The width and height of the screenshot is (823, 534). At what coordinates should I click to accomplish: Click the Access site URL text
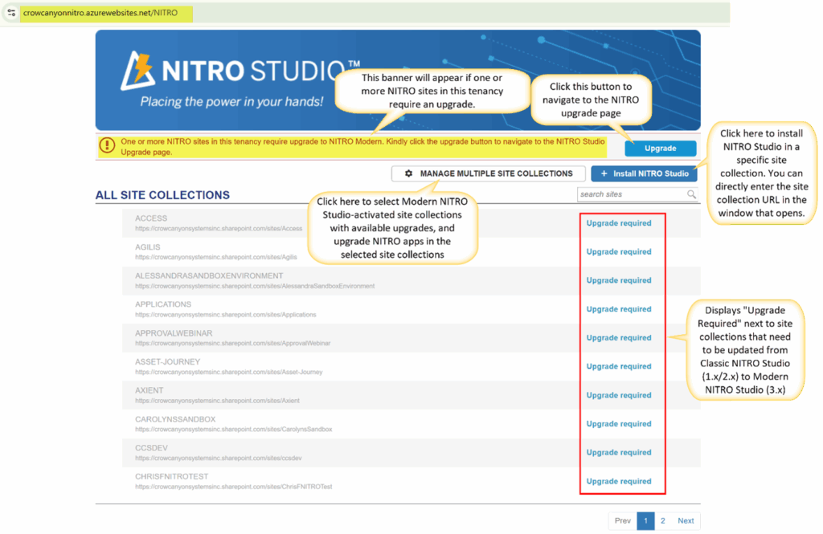click(x=219, y=229)
